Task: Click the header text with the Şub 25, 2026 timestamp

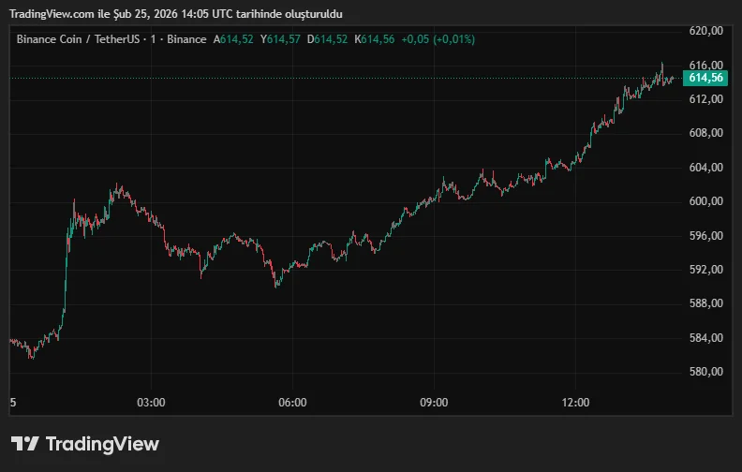Action: (x=176, y=13)
